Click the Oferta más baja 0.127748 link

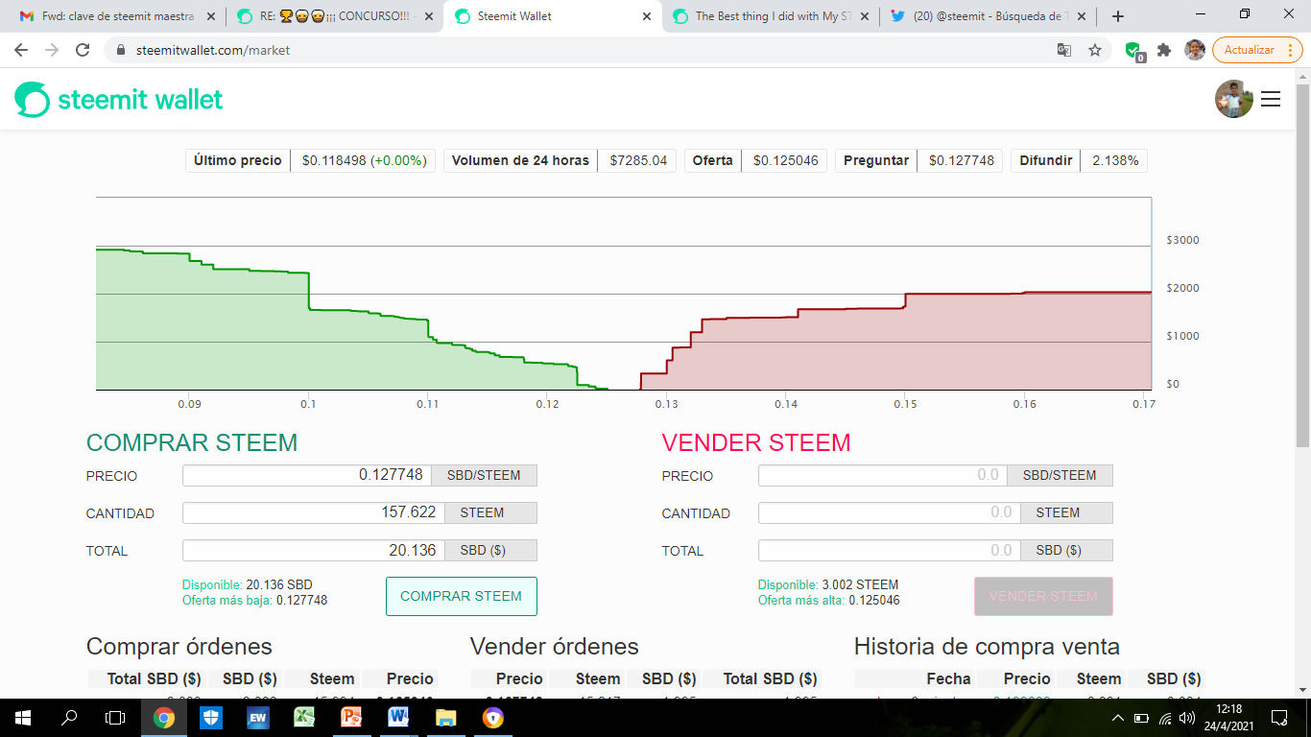(255, 601)
